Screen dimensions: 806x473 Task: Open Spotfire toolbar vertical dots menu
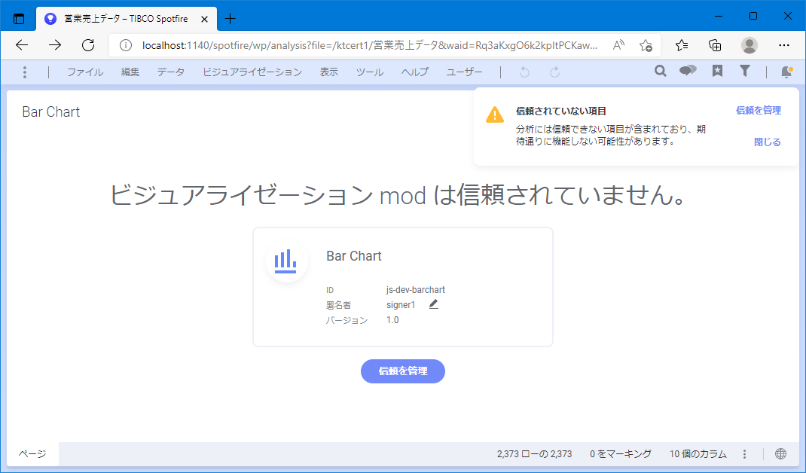(25, 72)
